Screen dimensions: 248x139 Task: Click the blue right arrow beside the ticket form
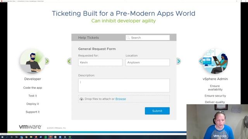pos(179,61)
